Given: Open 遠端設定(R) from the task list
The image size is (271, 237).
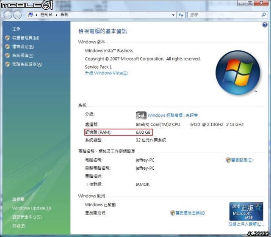Looking at the screenshot, I should pyautogui.click(x=23, y=47).
